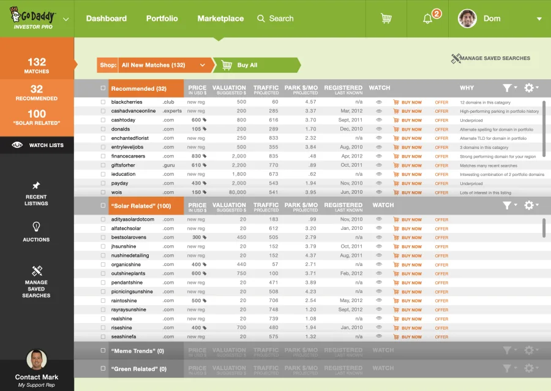The height and width of the screenshot is (391, 551).
Task: Select 100 Solar Related sidebar item
Action: tap(37, 117)
